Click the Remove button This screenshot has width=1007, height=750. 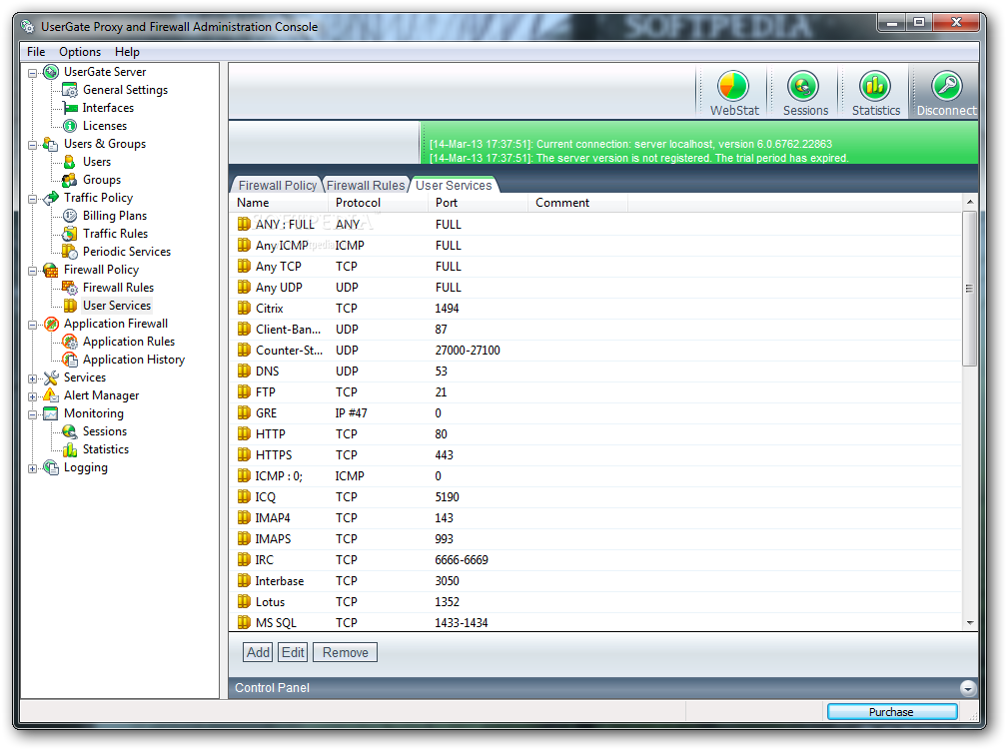(345, 652)
